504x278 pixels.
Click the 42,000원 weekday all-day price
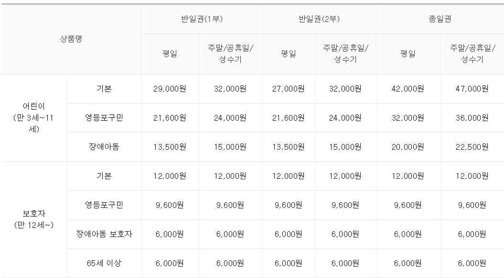click(408, 89)
